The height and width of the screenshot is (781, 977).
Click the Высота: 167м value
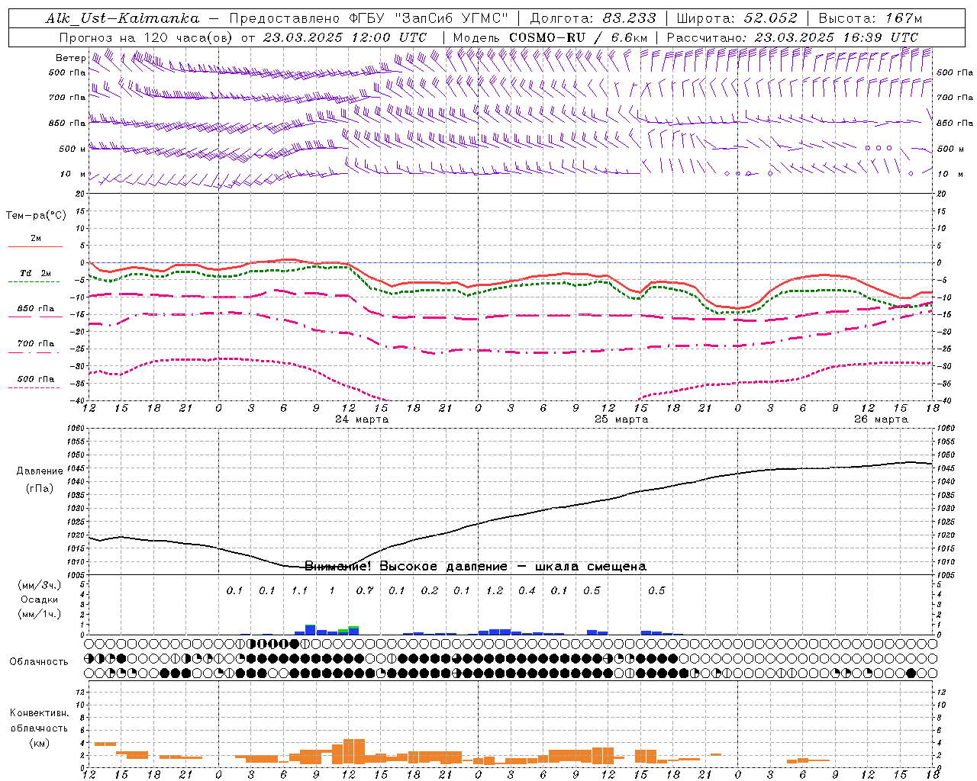[x=870, y=18]
